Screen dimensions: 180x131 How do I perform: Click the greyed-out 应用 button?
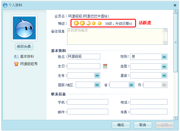pyautogui.click(x=165, y=125)
